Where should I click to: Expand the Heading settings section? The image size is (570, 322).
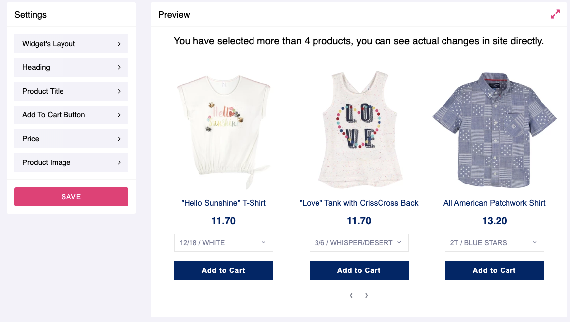tap(71, 67)
